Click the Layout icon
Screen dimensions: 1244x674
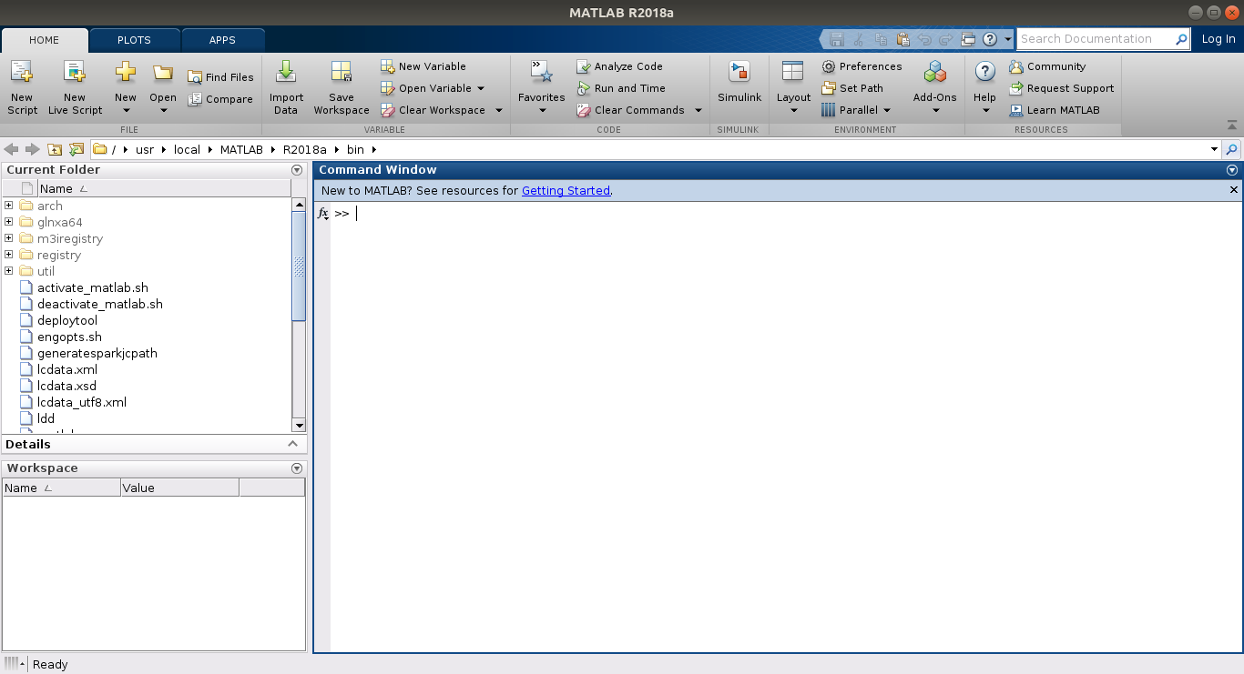793,72
